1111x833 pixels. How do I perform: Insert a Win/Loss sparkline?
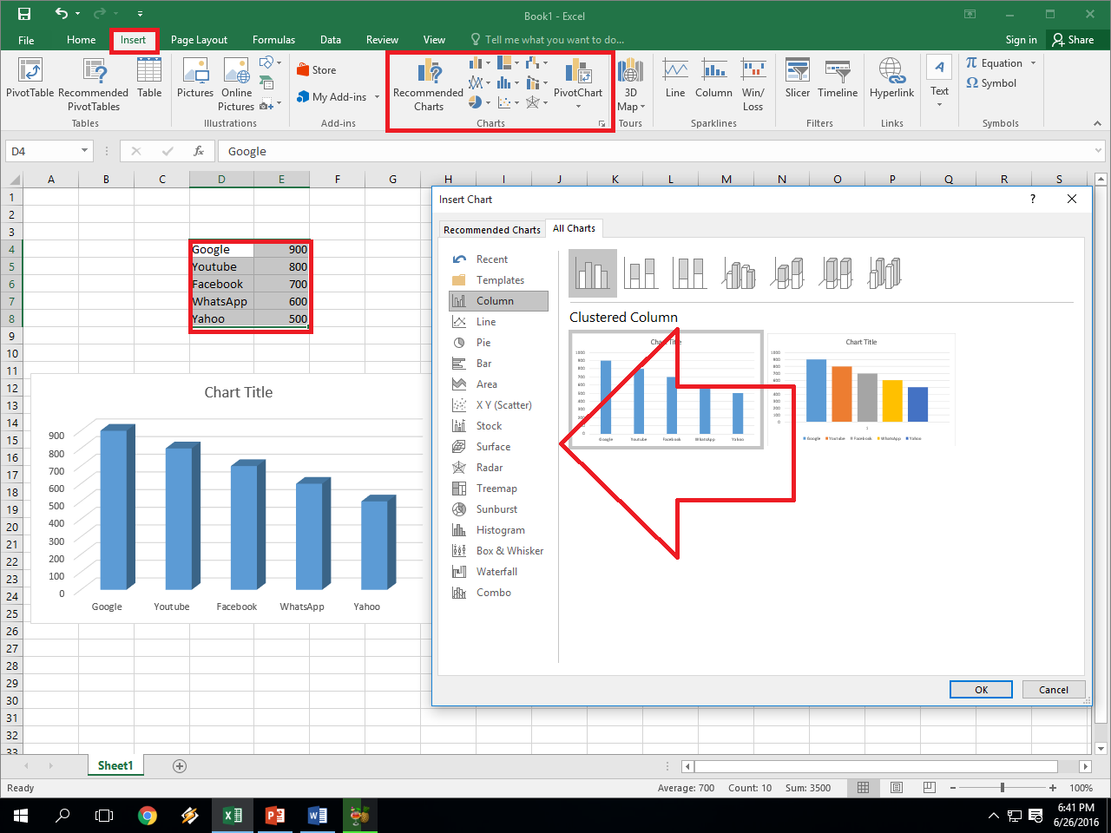[x=753, y=85]
